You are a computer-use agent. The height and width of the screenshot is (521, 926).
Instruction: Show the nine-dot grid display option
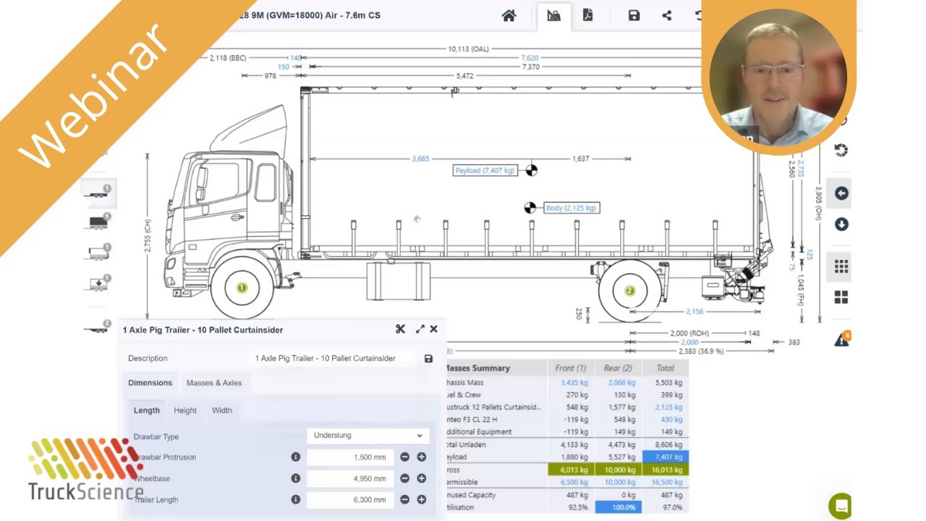tap(841, 267)
